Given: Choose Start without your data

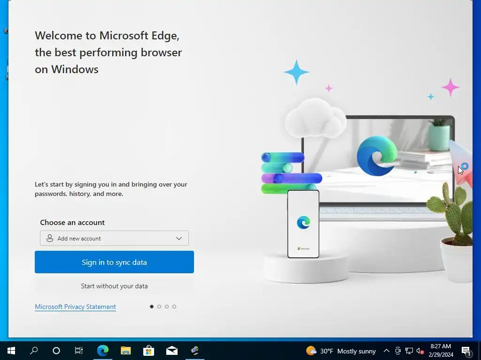Looking at the screenshot, I should coord(114,286).
